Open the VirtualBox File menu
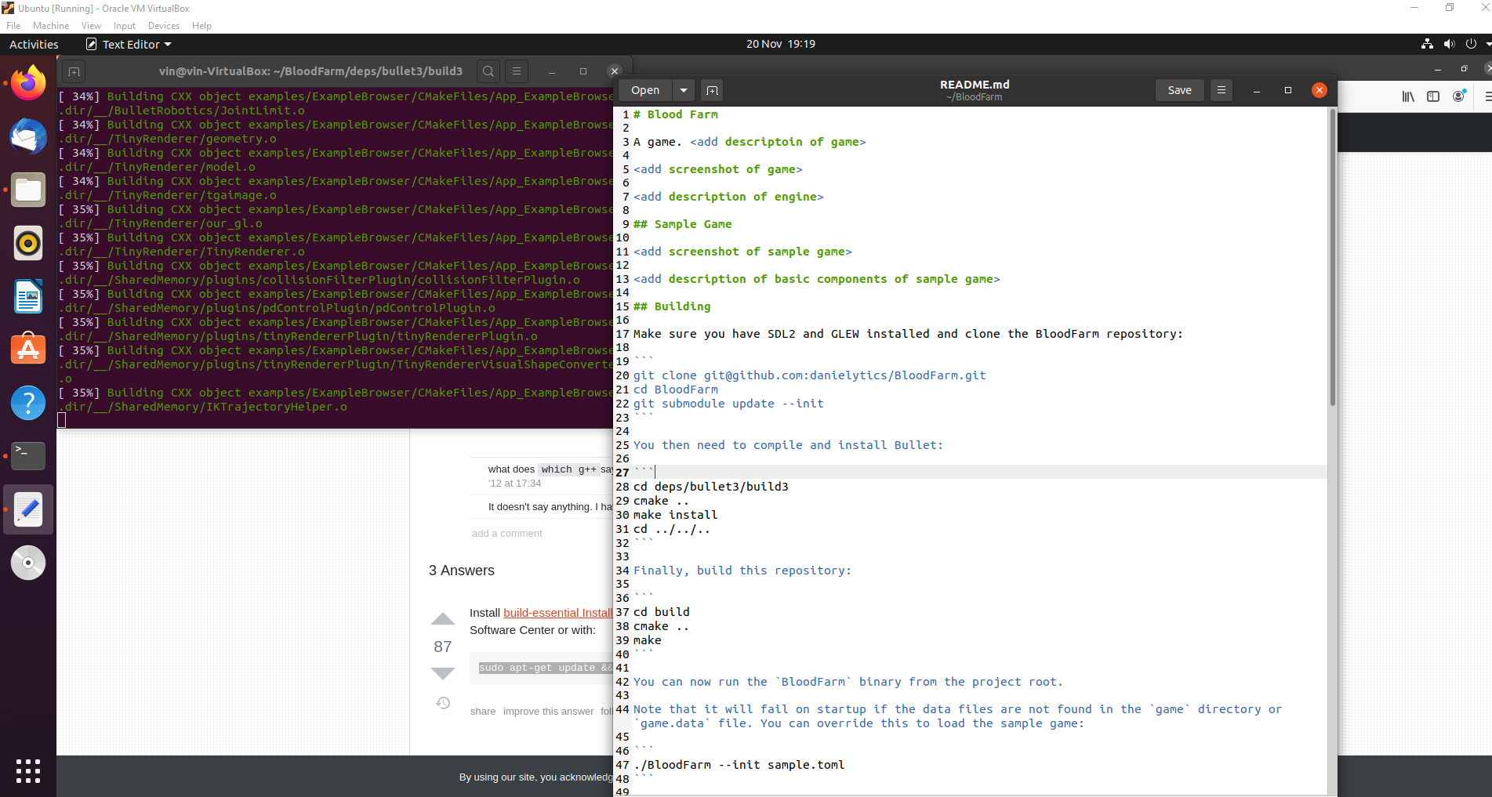The image size is (1492, 797). 13,26
